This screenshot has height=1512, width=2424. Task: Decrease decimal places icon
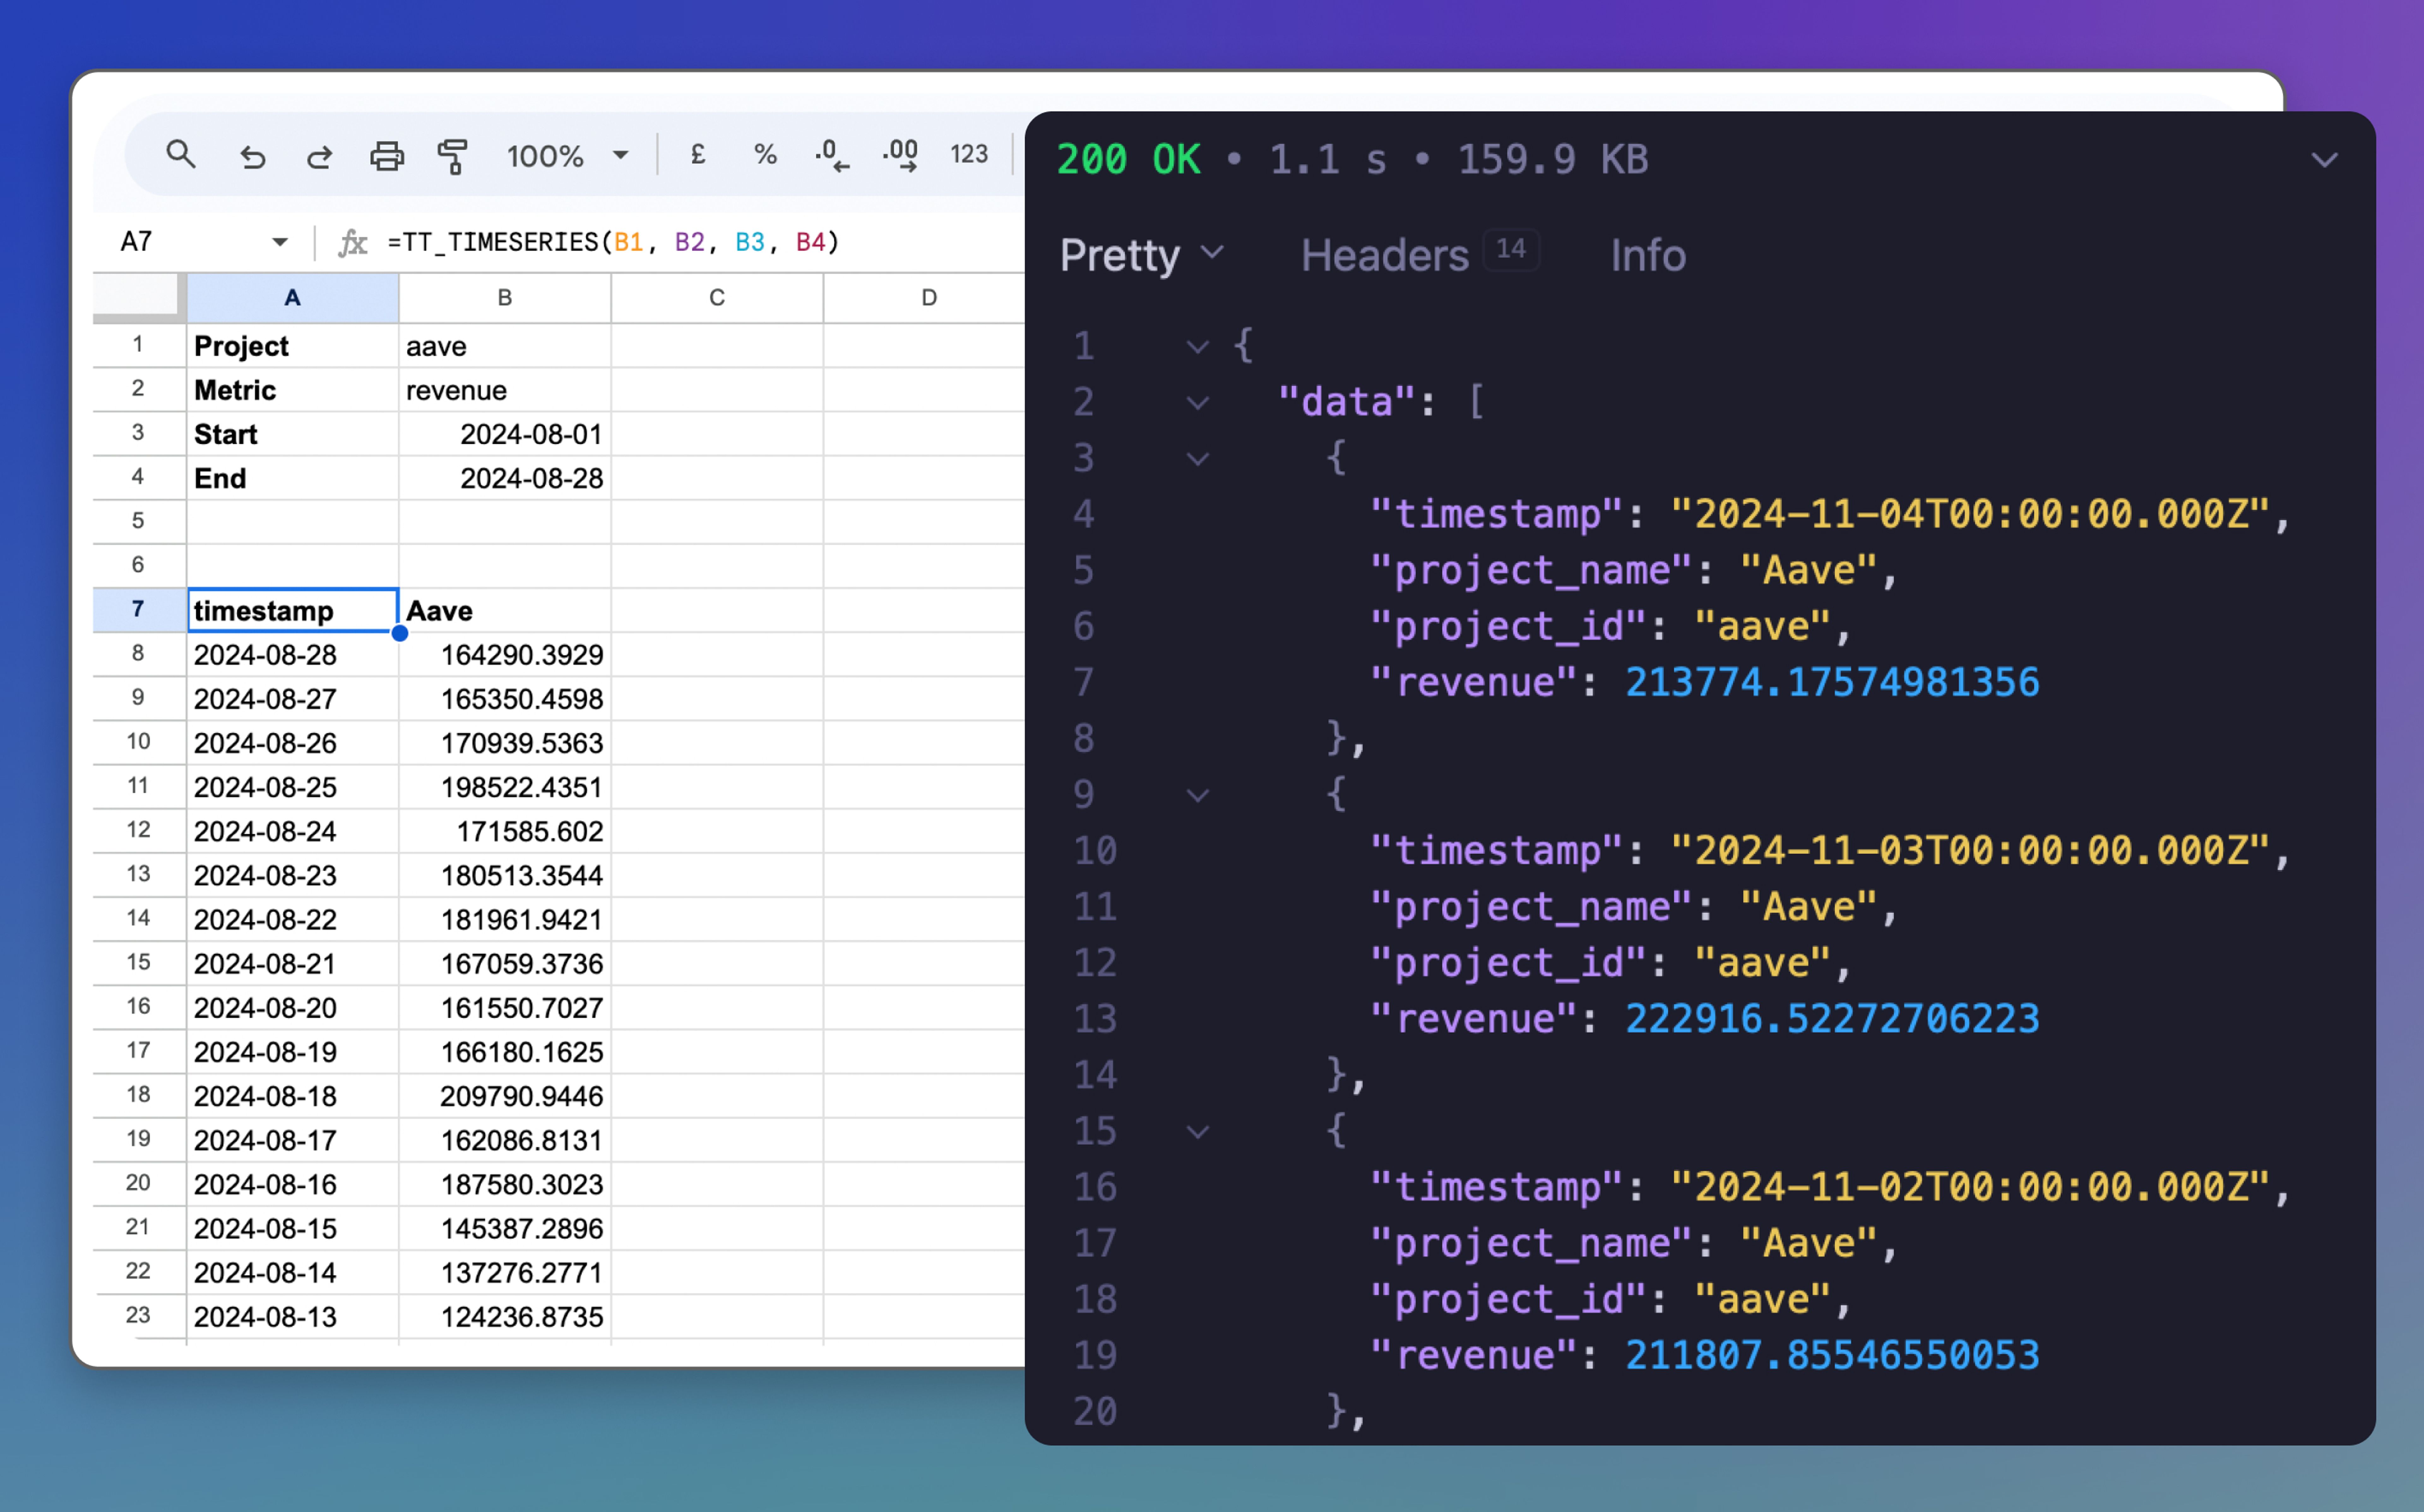tap(832, 155)
